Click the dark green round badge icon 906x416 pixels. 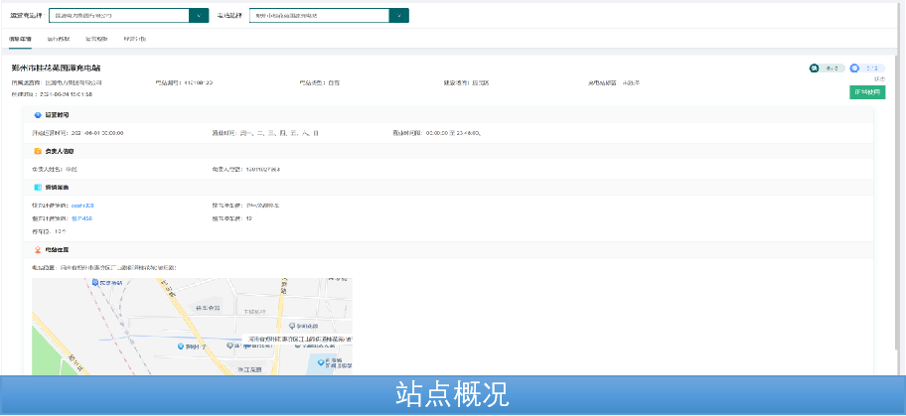click(x=814, y=68)
